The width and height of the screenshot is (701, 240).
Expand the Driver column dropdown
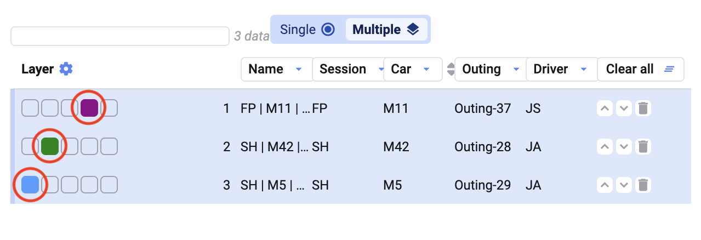point(584,69)
